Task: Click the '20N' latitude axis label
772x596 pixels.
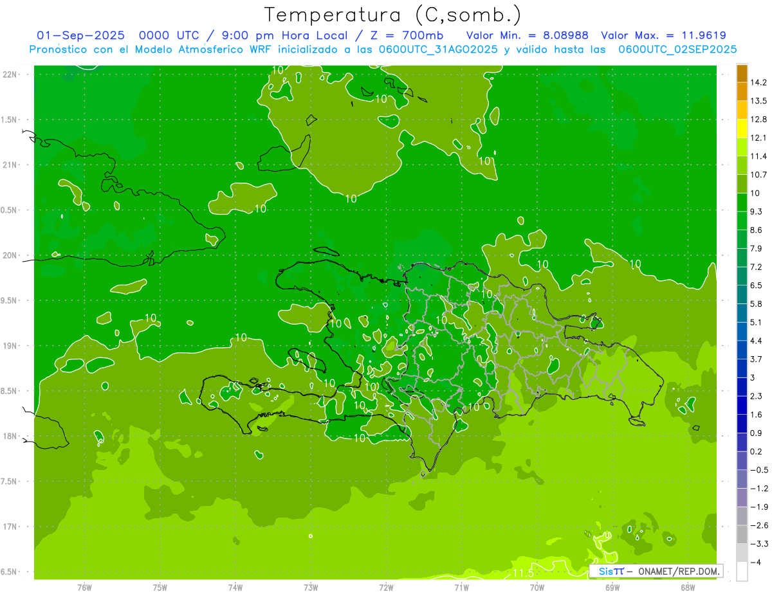Action: click(x=11, y=255)
